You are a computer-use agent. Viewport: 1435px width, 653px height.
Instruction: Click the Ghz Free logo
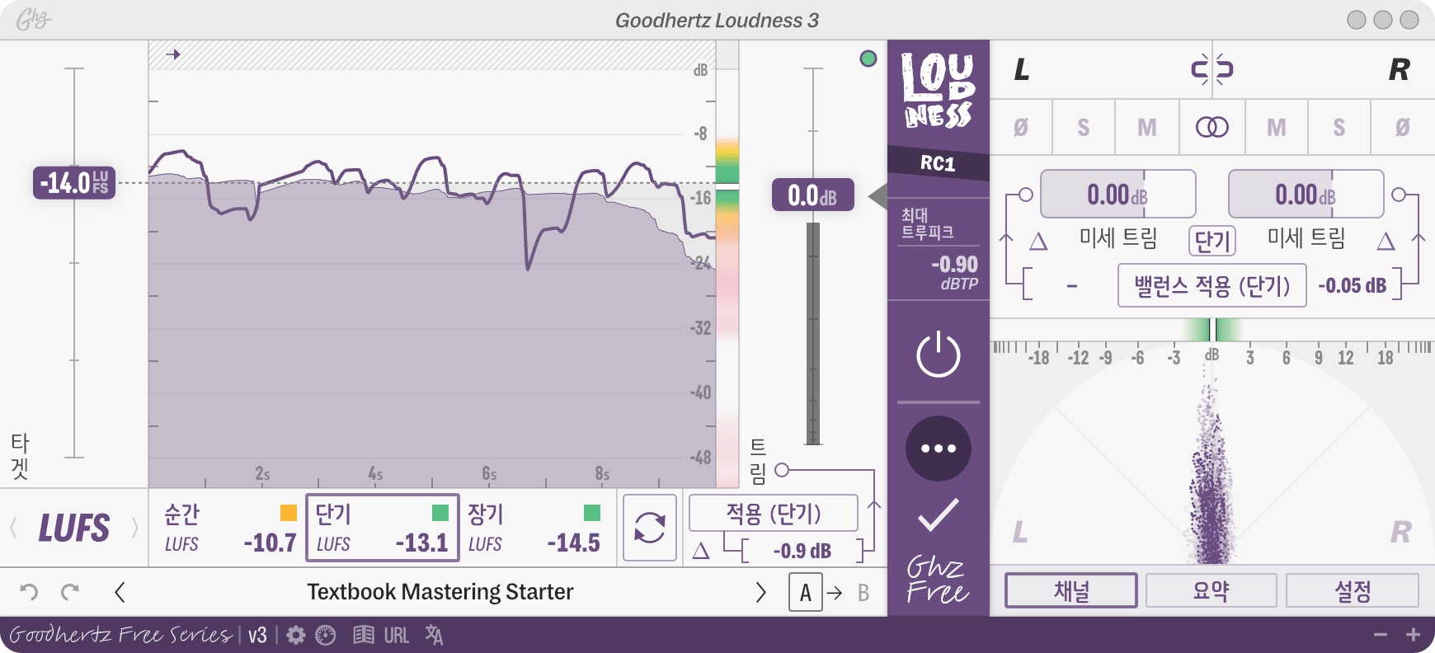click(938, 580)
